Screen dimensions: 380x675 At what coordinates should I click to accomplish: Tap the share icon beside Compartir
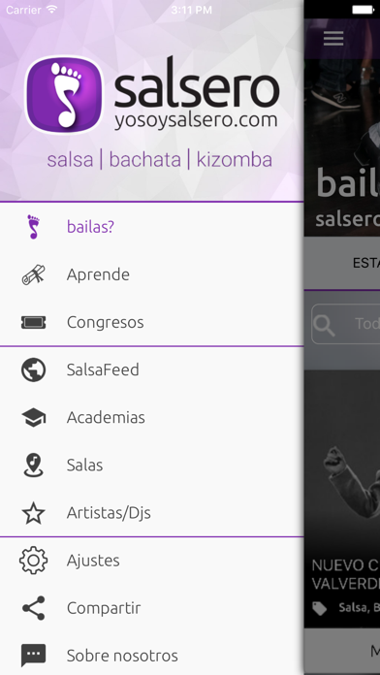click(x=33, y=608)
